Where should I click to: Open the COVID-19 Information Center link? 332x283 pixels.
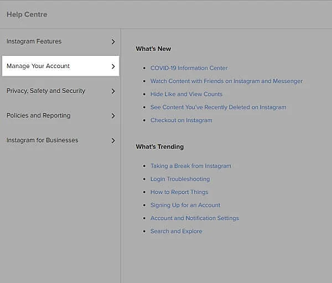click(x=189, y=68)
